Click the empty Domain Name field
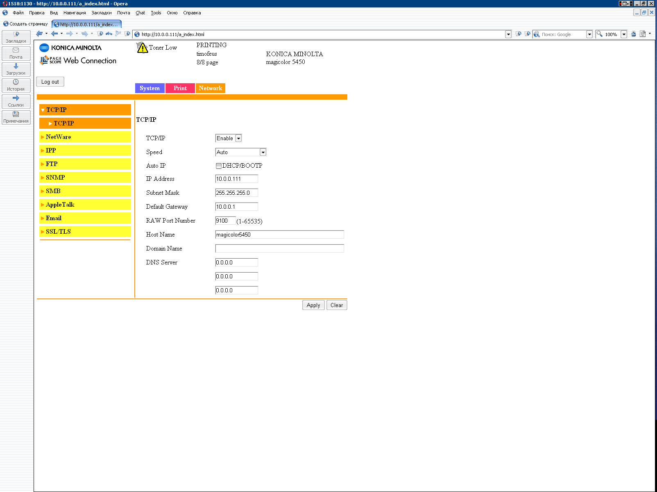The height and width of the screenshot is (492, 657). (280, 248)
